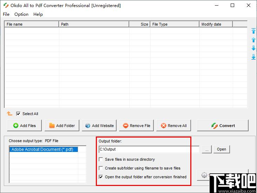
Task: Toggle the Select All checkbox
Action: [18, 114]
